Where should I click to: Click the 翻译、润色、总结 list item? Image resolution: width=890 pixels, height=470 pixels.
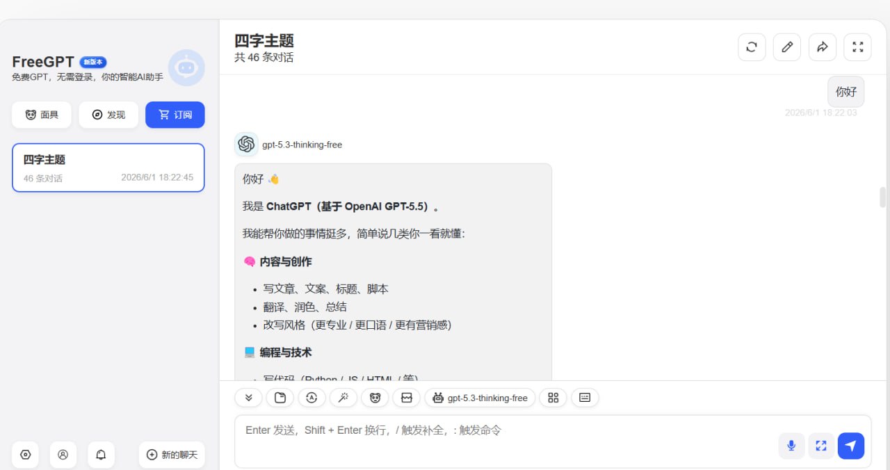point(305,307)
